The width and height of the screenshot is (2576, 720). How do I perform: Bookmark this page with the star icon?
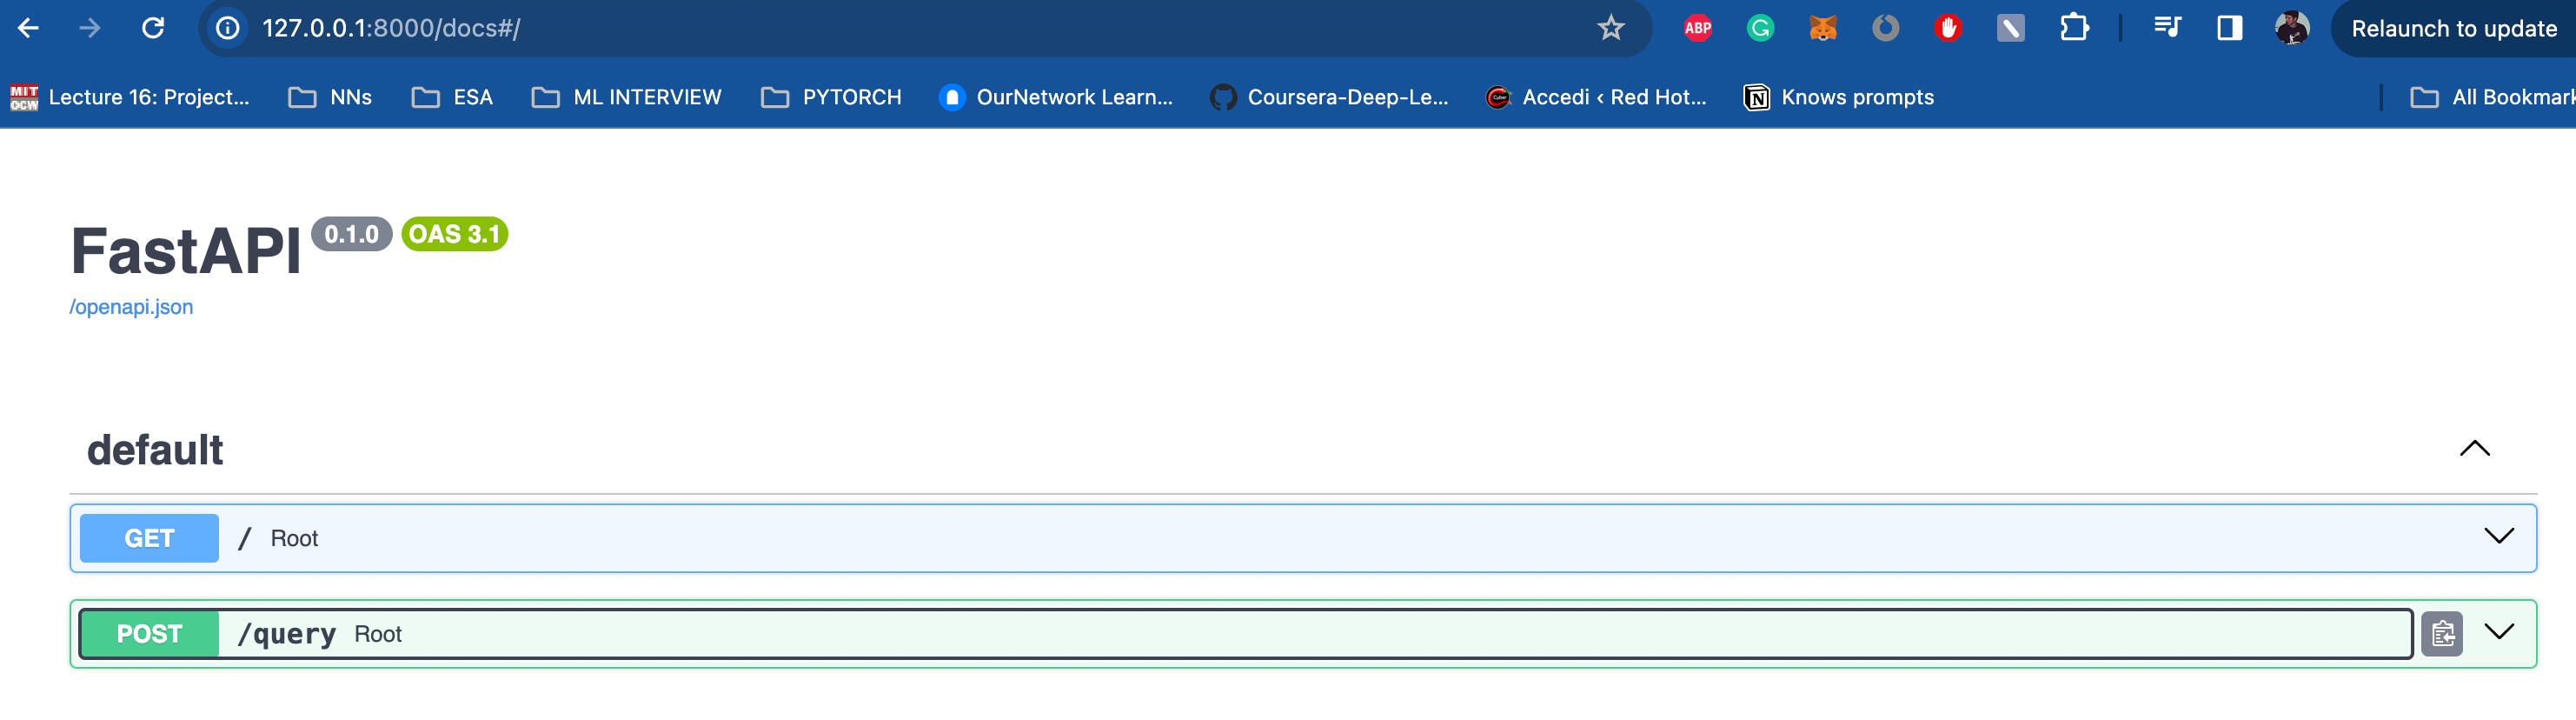(1610, 28)
